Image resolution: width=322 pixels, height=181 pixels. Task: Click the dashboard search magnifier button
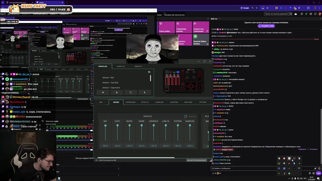click(291, 14)
